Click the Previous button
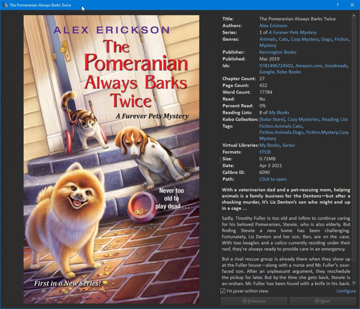This screenshot has height=309, width=360. coord(254,301)
